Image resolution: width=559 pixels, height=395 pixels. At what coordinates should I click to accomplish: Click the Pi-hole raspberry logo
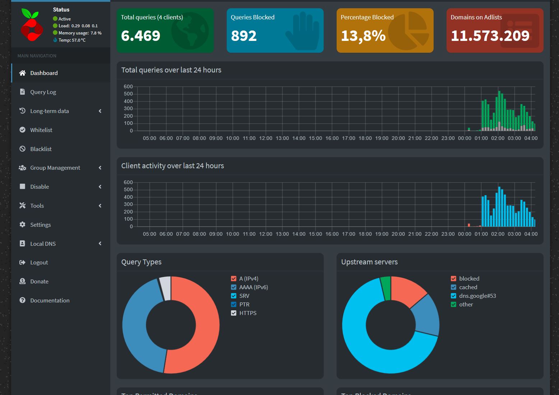pos(32,25)
